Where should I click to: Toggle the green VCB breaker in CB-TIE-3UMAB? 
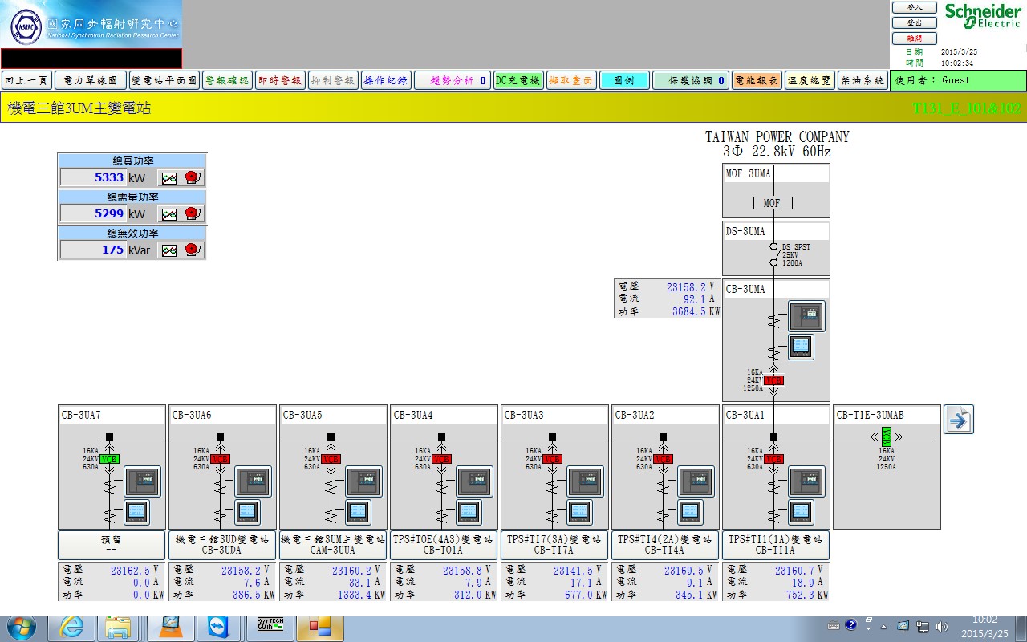[x=886, y=437]
